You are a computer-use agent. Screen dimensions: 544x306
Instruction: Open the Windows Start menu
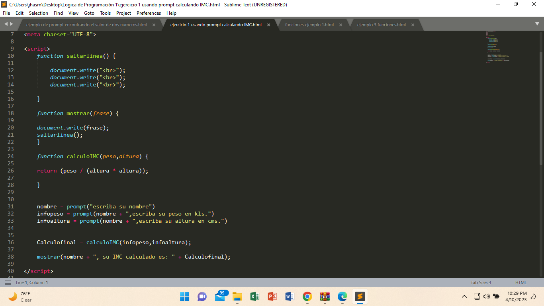coord(184,296)
